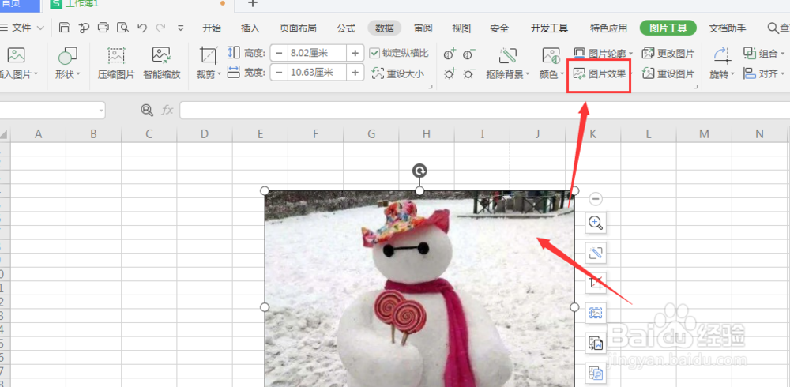
Task: Expand the quick access toolbar customize arrow
Action: tap(180, 28)
